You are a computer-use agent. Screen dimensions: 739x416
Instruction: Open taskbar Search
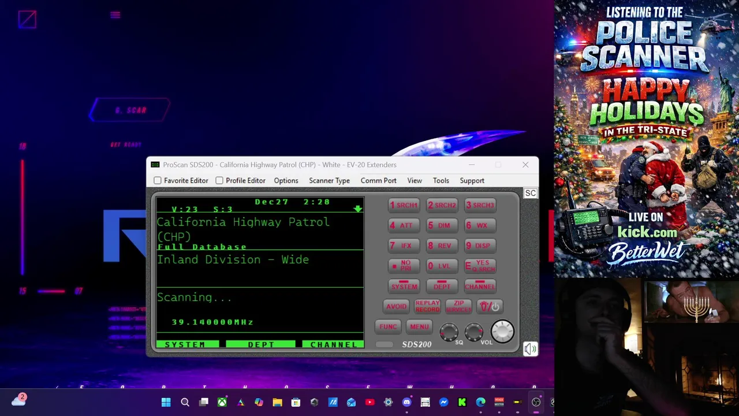[185, 402]
